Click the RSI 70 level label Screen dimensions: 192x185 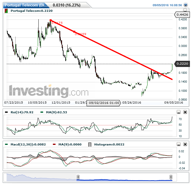180,119
